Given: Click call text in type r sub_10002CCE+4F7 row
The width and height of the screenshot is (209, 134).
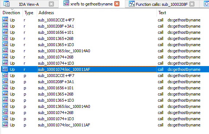Looking at the screenshot, I should (x=179, y=20).
